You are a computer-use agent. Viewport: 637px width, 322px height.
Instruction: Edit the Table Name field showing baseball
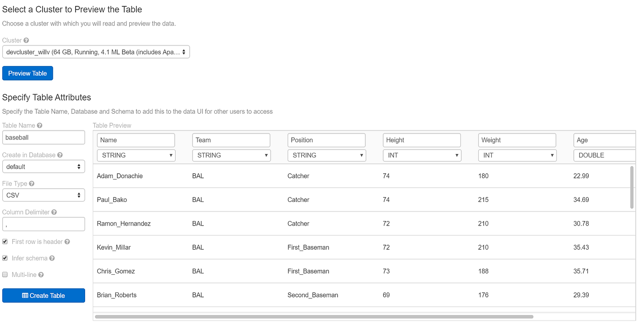pos(43,137)
